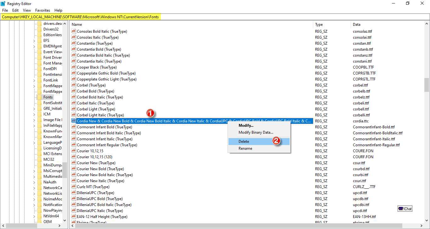Image resolution: width=430 pixels, height=229 pixels.
Task: Click the string icon beside Courier New (TrueType)
Action: coord(74,163)
